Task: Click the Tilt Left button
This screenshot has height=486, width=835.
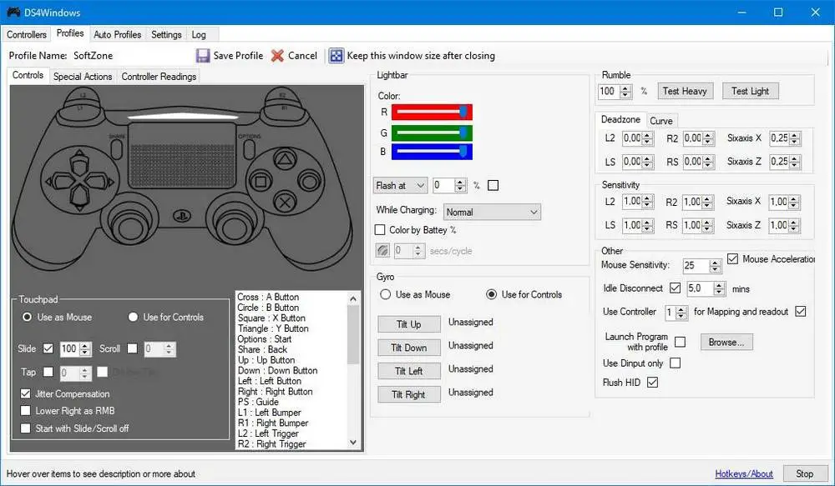Action: coord(408,371)
